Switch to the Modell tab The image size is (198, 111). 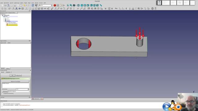2,72
